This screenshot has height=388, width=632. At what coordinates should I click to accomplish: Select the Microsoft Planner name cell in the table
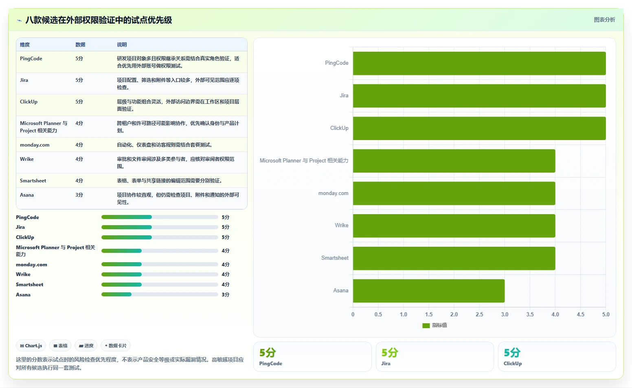click(44, 127)
